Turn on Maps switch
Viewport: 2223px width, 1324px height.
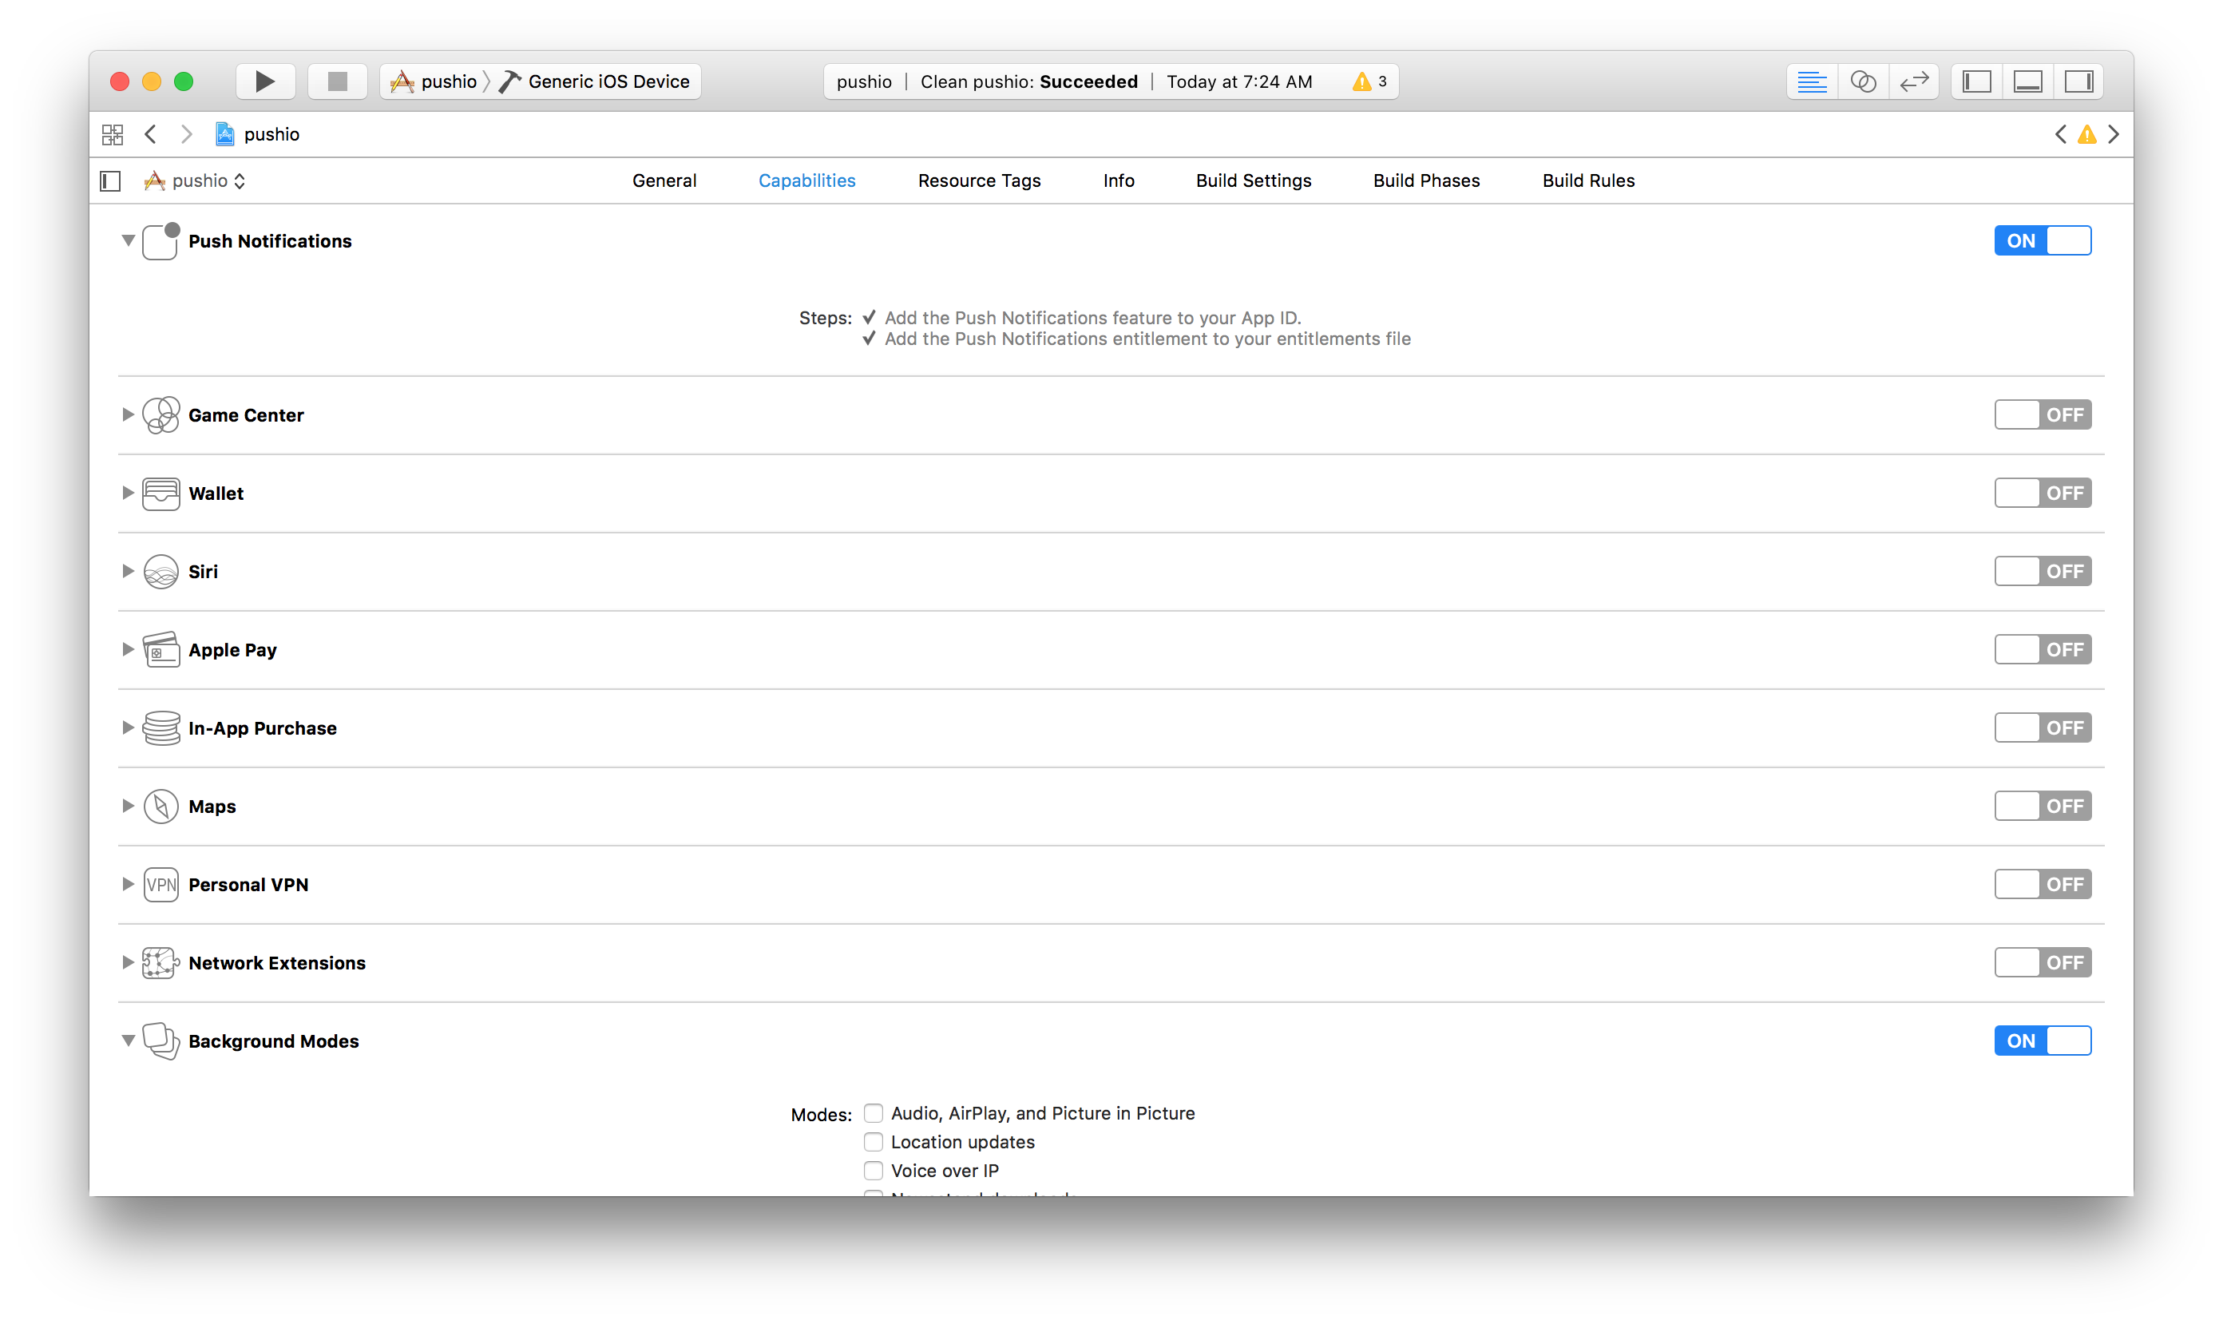(2043, 807)
